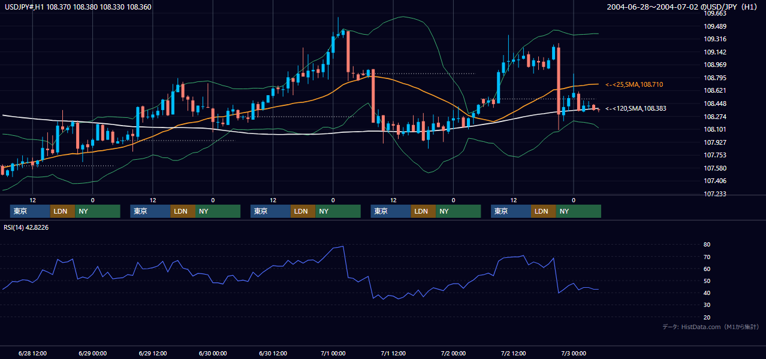The width and height of the screenshot is (766, 359).
Task: Click price axis value 109.489
Action: (x=716, y=26)
